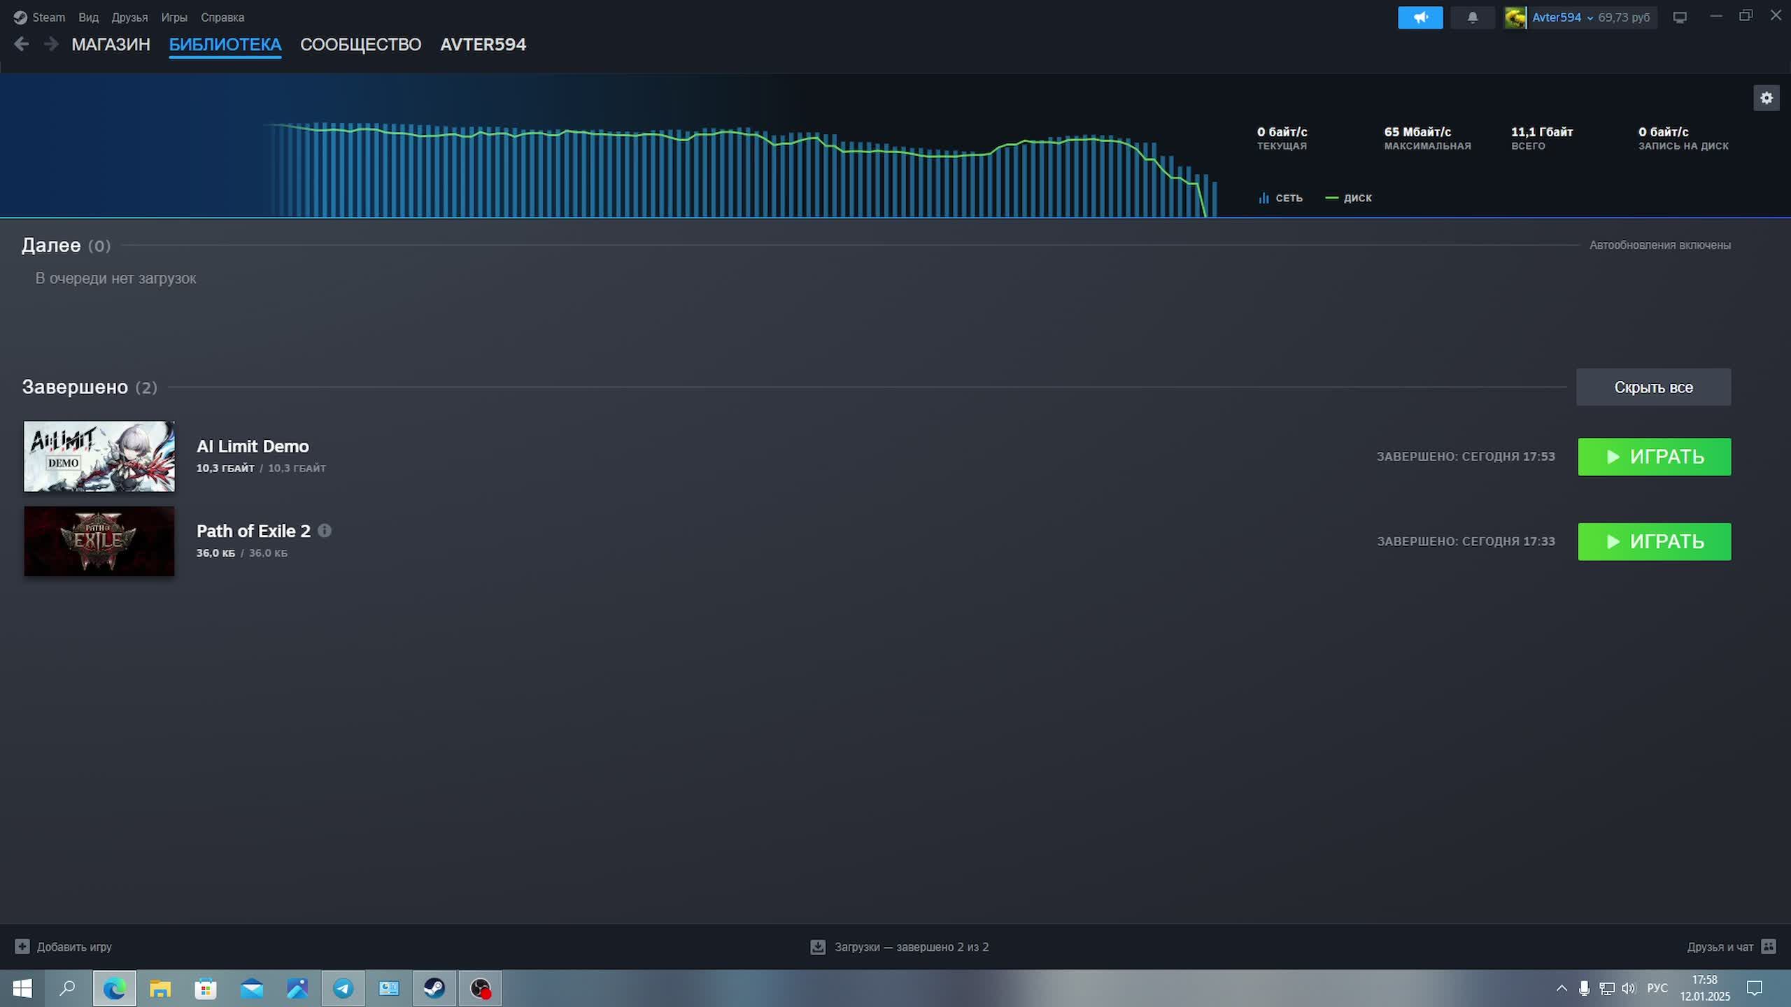1791x1007 pixels.
Task: Select the БИБЛИОТЕКА tab
Action: click(x=225, y=44)
